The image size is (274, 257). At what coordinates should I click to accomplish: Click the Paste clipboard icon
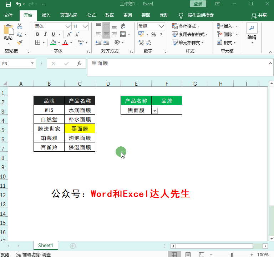[x=9, y=29]
